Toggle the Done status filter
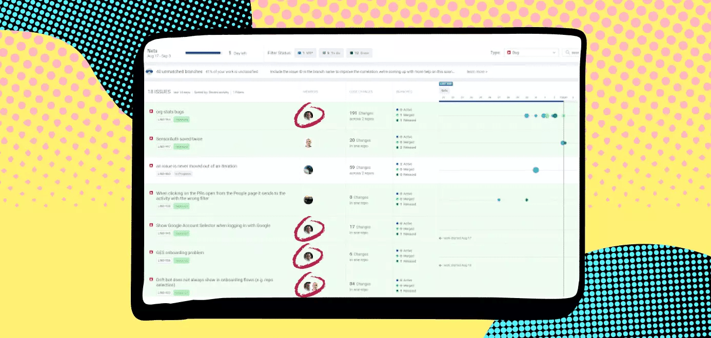711x338 pixels. click(359, 53)
